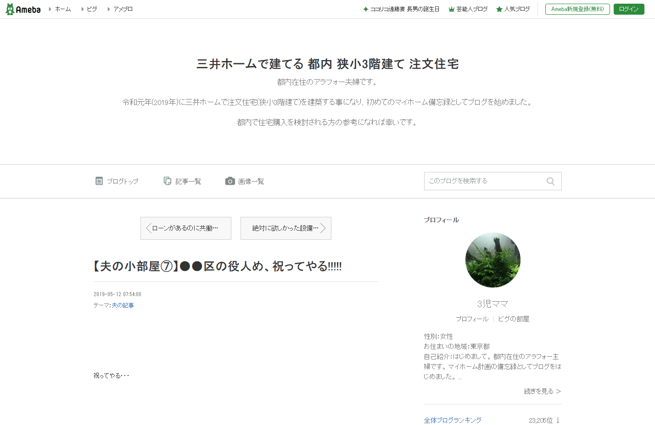Open the ピグ link in top bar
655x425 pixels.
(x=92, y=9)
